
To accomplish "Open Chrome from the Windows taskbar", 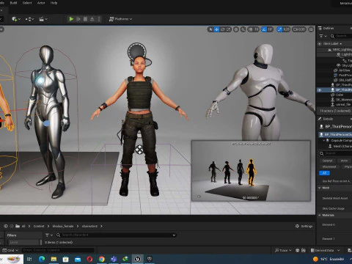I will 102,259.
